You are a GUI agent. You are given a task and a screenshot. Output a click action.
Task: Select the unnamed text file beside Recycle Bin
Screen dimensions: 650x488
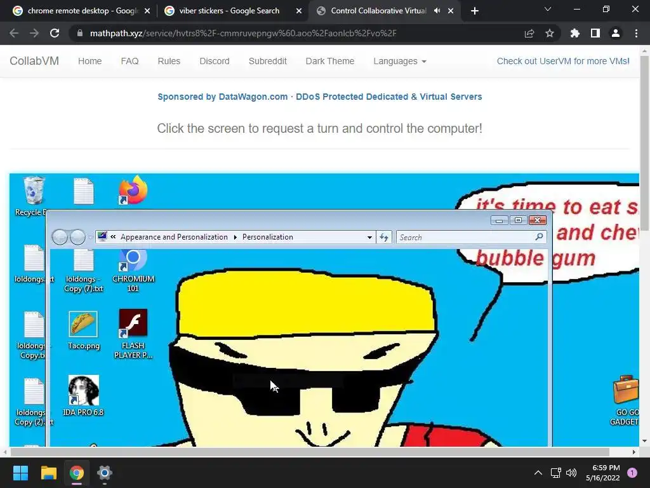coord(83,191)
